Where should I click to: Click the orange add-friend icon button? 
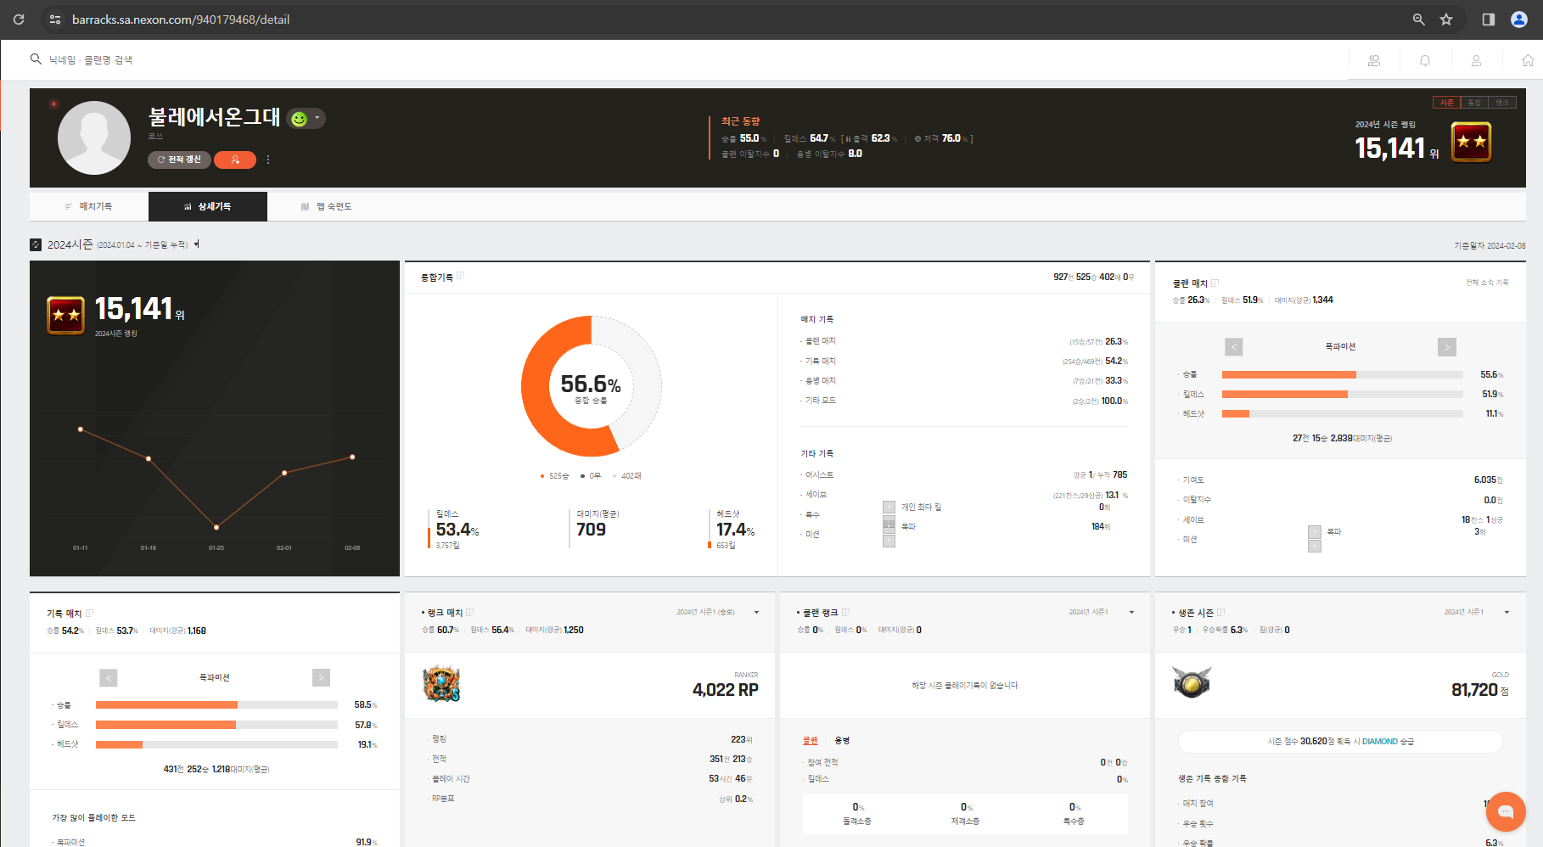pos(235,160)
